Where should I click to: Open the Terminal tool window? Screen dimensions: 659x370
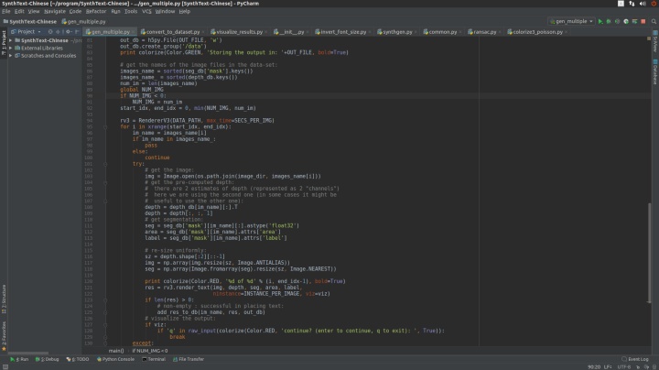click(154, 360)
